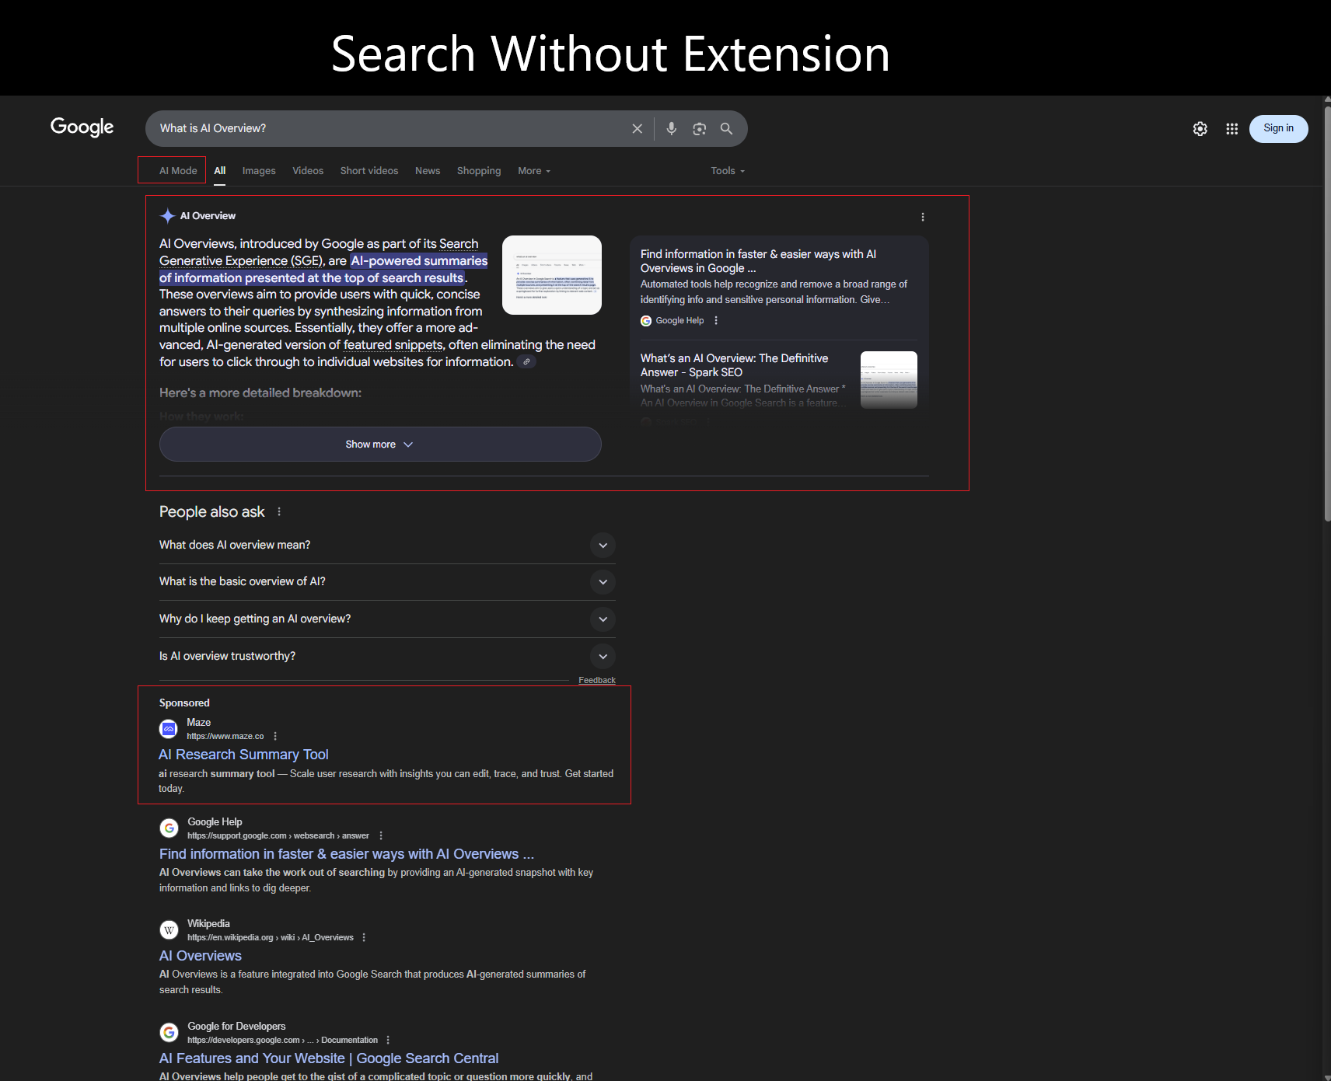Screen dimensions: 1331x1081
Task: Start voice search with the microphone icon
Action: point(672,128)
